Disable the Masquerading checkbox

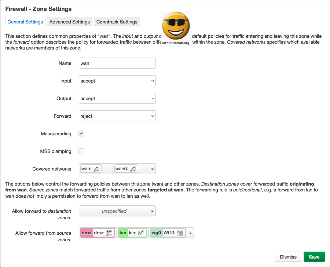81,133
